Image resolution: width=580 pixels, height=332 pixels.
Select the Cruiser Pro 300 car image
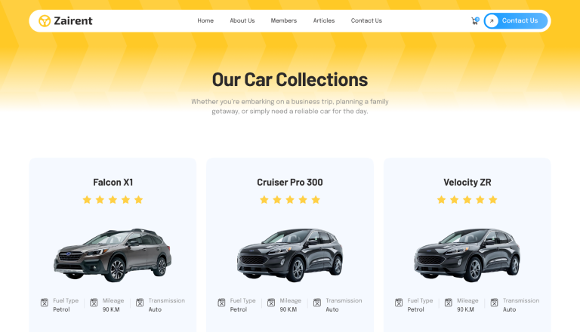pyautogui.click(x=290, y=255)
